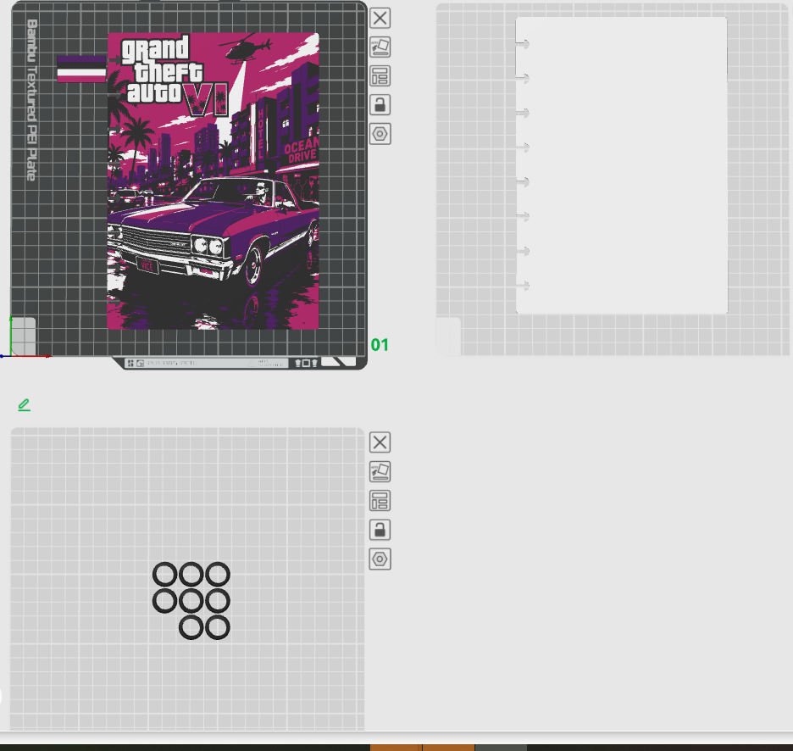The width and height of the screenshot is (793, 751).
Task: Arrange objects on the rings plate
Action: (x=380, y=500)
